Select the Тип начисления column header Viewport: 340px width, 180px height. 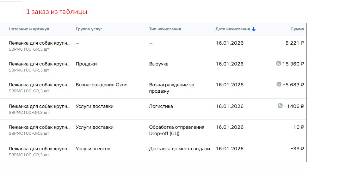click(x=165, y=29)
